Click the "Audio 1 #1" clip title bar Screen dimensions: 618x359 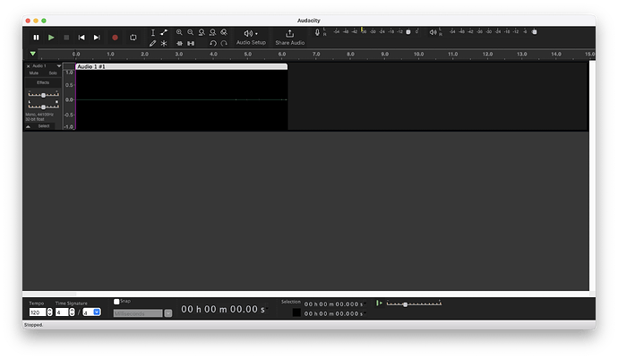coord(181,66)
